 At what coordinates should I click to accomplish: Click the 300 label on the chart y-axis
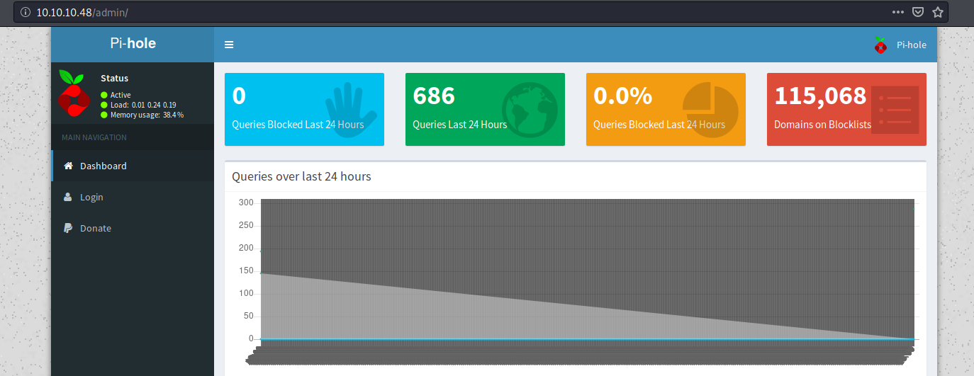pos(246,203)
